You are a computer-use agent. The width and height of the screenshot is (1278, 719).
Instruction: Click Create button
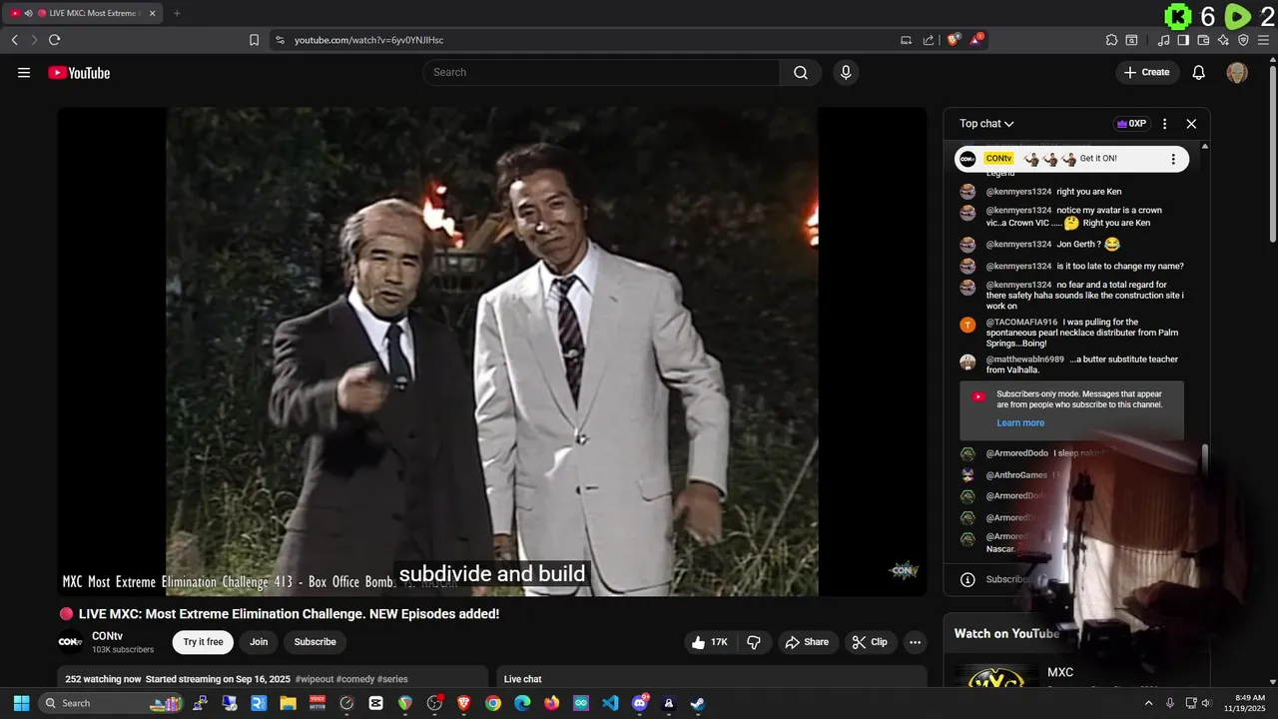click(1147, 72)
